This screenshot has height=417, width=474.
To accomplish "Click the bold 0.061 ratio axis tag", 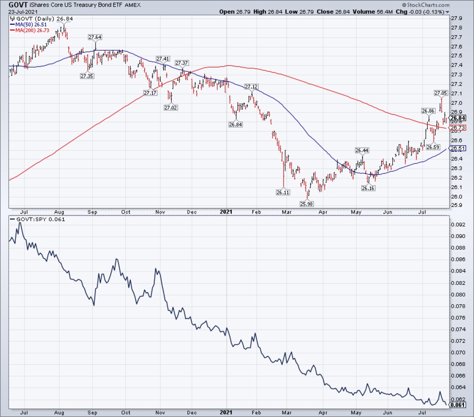I will (458, 405).
